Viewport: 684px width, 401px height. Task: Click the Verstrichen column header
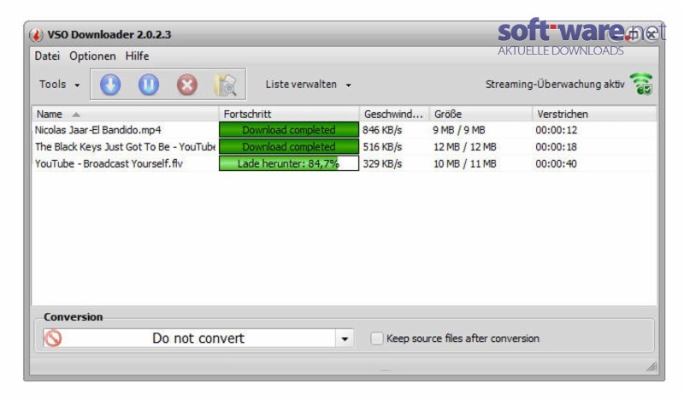click(x=594, y=114)
